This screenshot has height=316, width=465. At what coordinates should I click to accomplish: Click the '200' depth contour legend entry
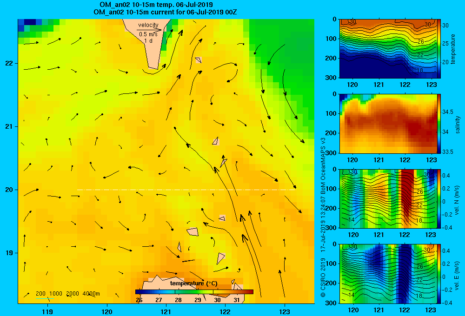click(40, 294)
